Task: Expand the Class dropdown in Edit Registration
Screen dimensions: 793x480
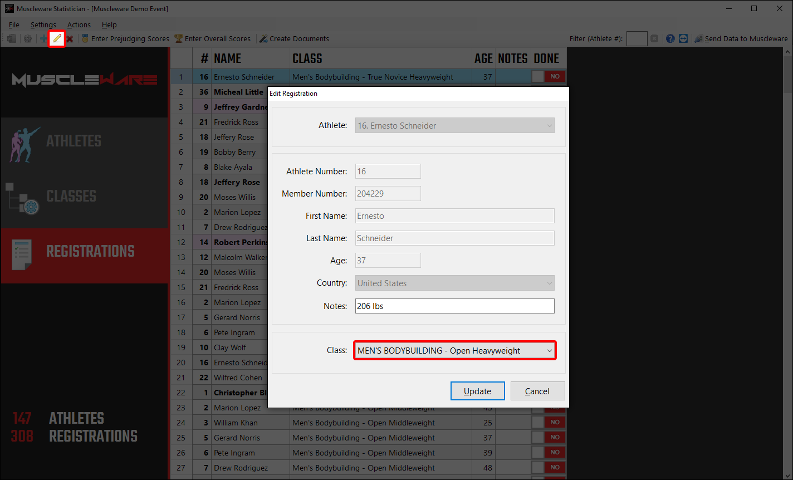Action: (x=455, y=351)
